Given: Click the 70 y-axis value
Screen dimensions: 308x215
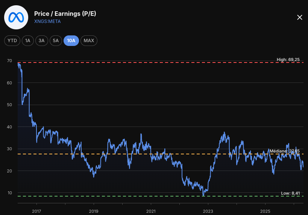Looking at the screenshot, I should pos(9,61).
